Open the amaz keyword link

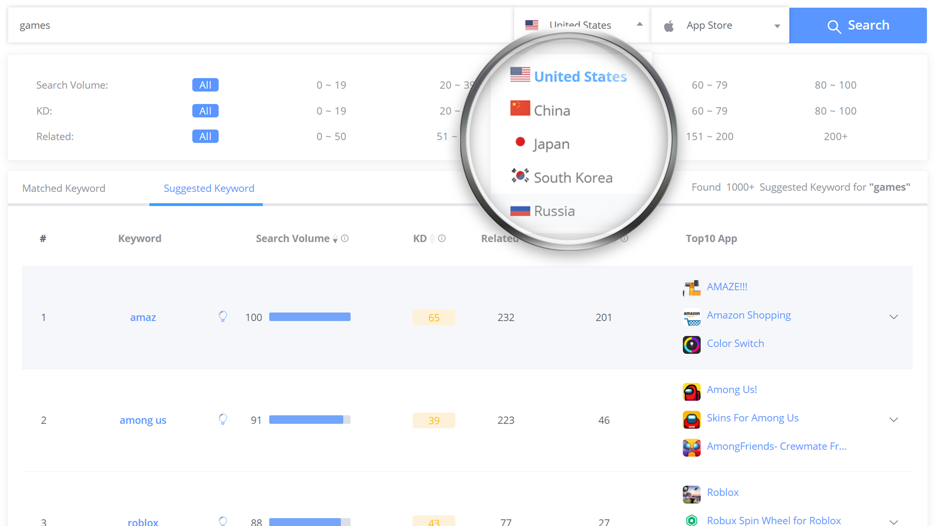tap(143, 317)
